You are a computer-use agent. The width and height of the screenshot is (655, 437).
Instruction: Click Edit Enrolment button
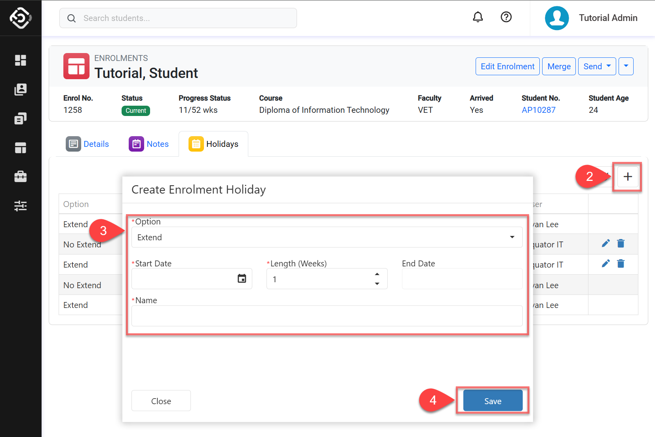point(508,66)
